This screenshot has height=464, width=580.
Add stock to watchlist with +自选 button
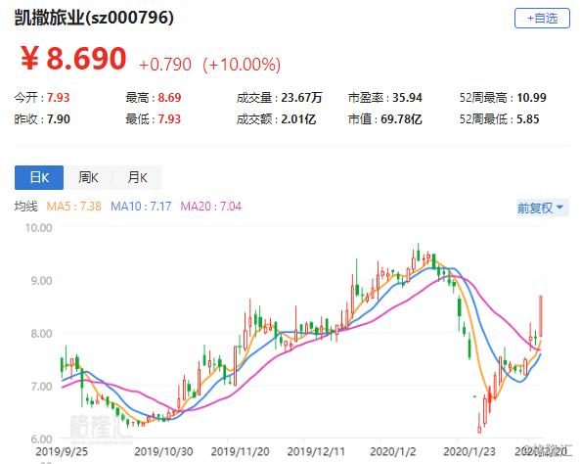542,19
